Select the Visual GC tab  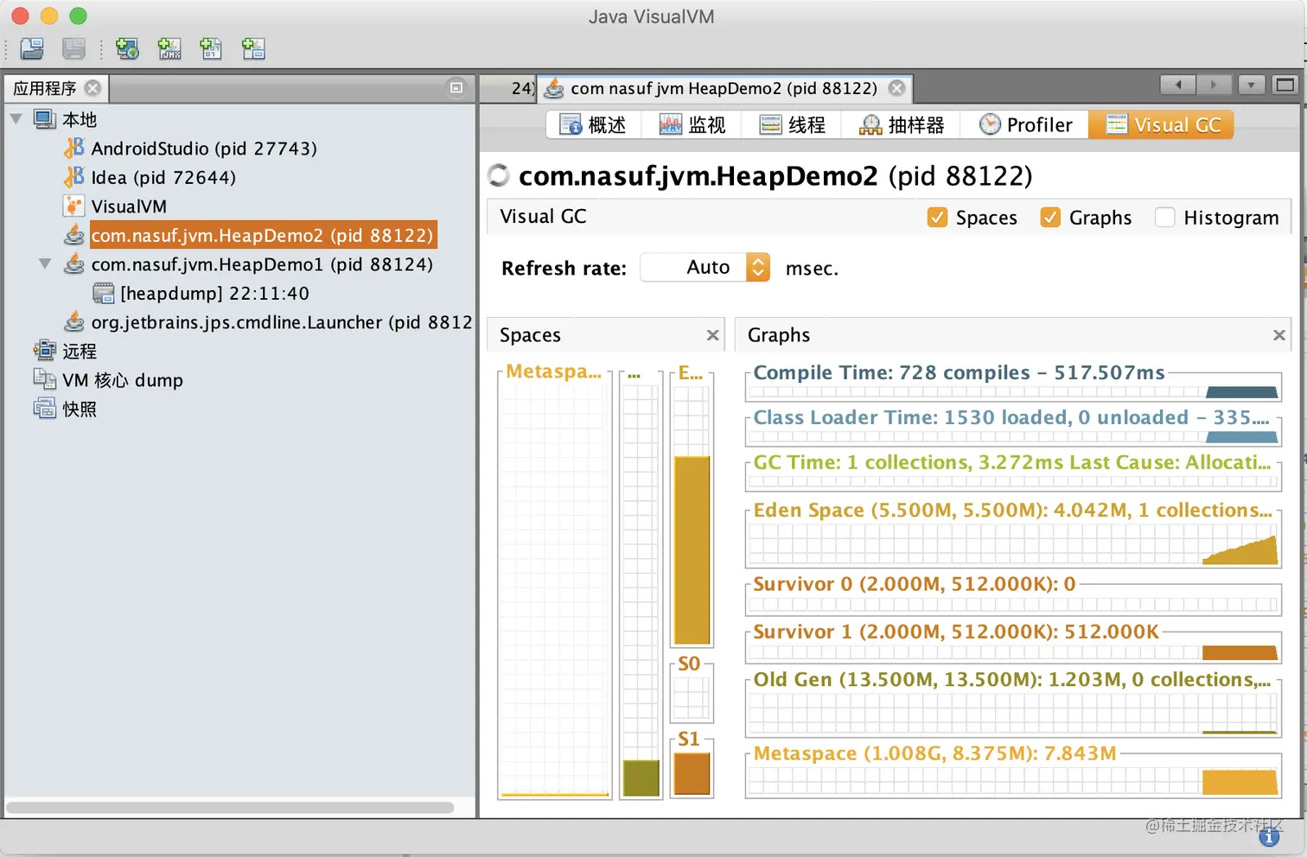[1161, 125]
